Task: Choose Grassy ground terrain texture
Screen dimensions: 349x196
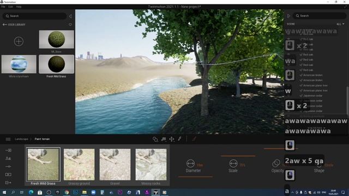Action: click(x=79, y=164)
